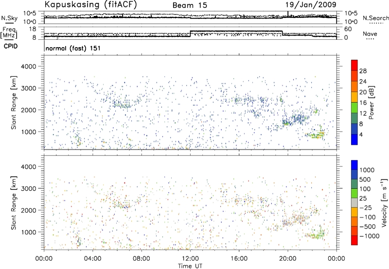Click the 8 label on the power colorbar

(361, 124)
